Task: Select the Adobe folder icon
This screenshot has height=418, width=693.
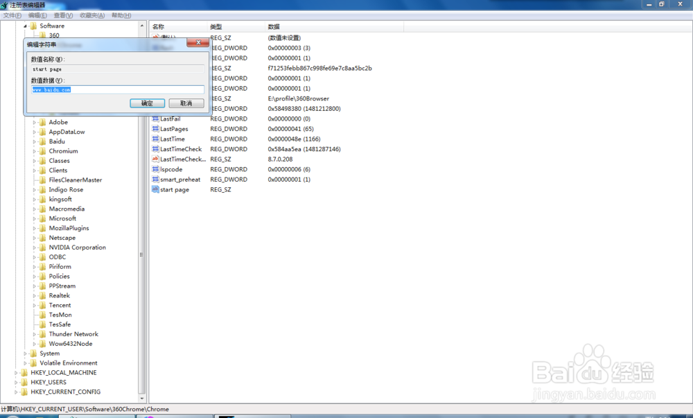Action: (43, 122)
